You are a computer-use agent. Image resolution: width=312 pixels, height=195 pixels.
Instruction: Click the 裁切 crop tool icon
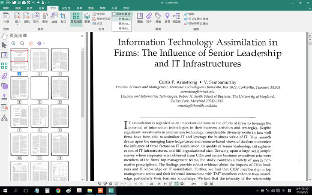tap(63, 18)
